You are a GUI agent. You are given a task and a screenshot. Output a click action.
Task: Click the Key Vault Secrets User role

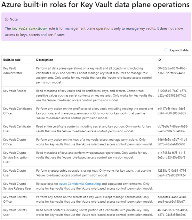[15, 212]
